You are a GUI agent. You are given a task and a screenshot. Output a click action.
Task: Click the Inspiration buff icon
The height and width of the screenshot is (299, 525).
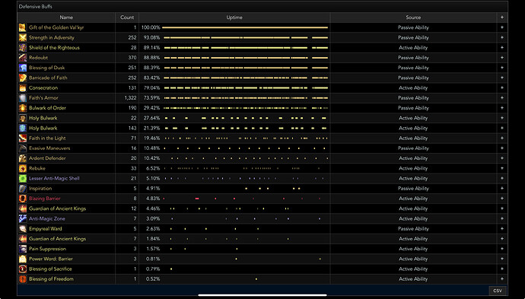point(22,188)
